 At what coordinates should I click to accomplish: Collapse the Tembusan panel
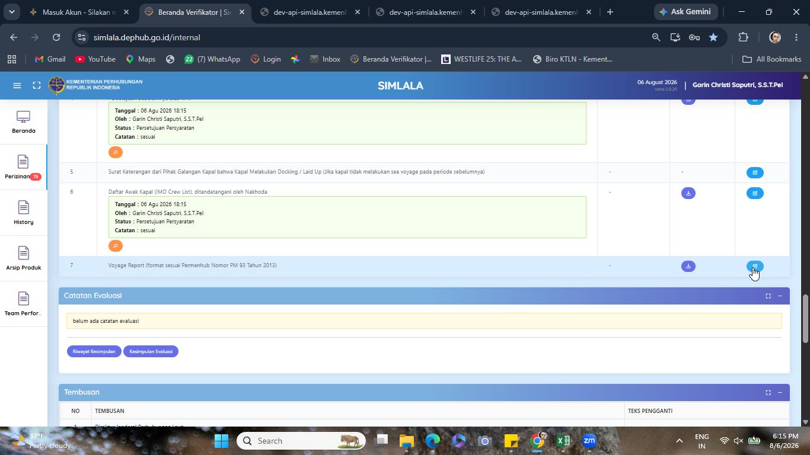(x=780, y=392)
